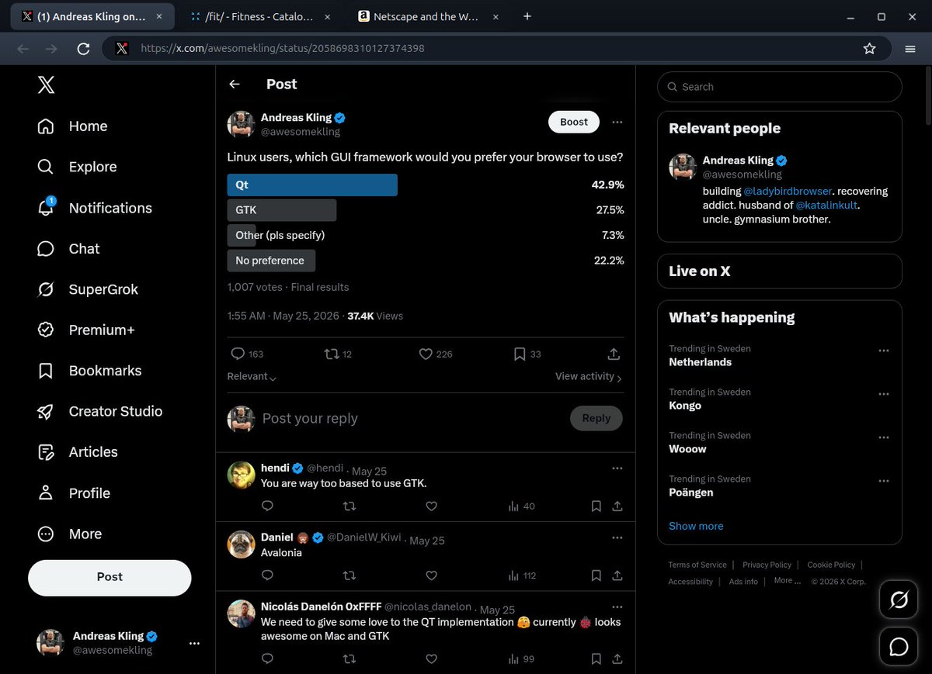Like Daniel's Avalonia reply
The image size is (932, 674).
tap(432, 575)
